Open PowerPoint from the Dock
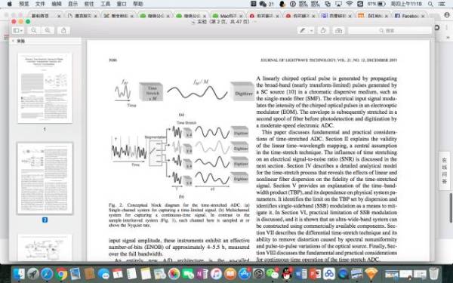The width and height of the screenshot is (453, 283). click(315, 273)
